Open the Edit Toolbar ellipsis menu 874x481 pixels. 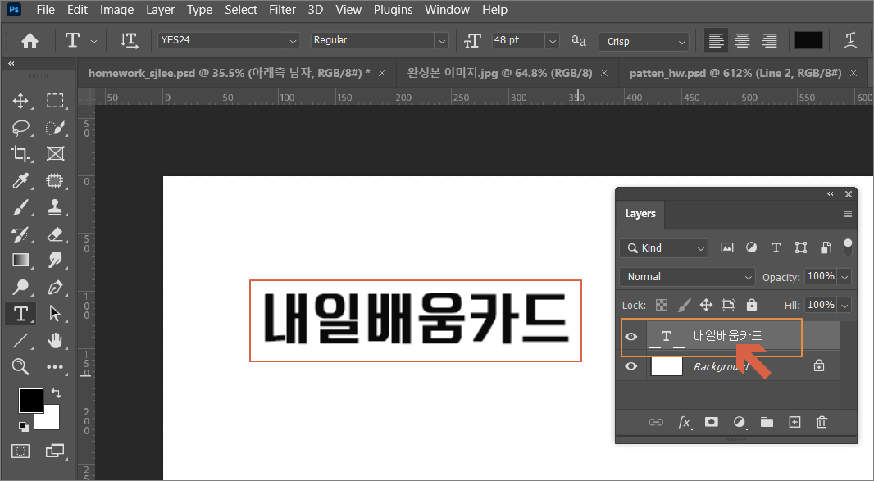55,367
